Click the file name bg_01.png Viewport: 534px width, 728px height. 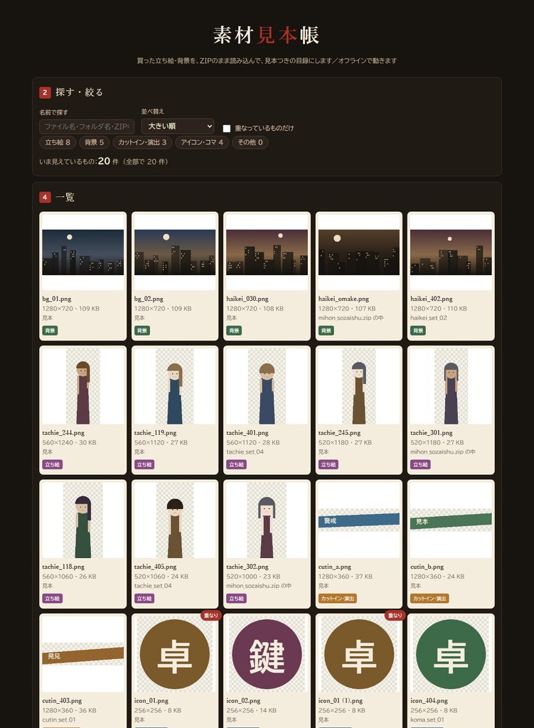(x=57, y=299)
